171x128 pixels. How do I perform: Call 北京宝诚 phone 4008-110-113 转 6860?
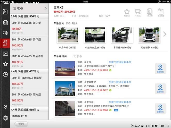[x=96, y=110]
